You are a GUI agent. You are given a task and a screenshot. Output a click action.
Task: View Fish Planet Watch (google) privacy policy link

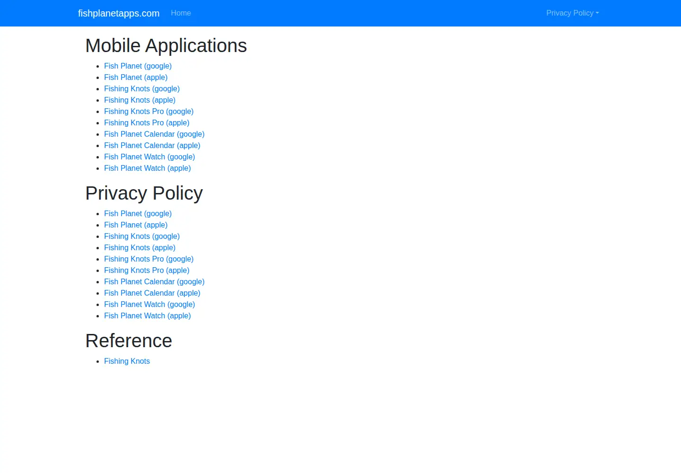[149, 304]
